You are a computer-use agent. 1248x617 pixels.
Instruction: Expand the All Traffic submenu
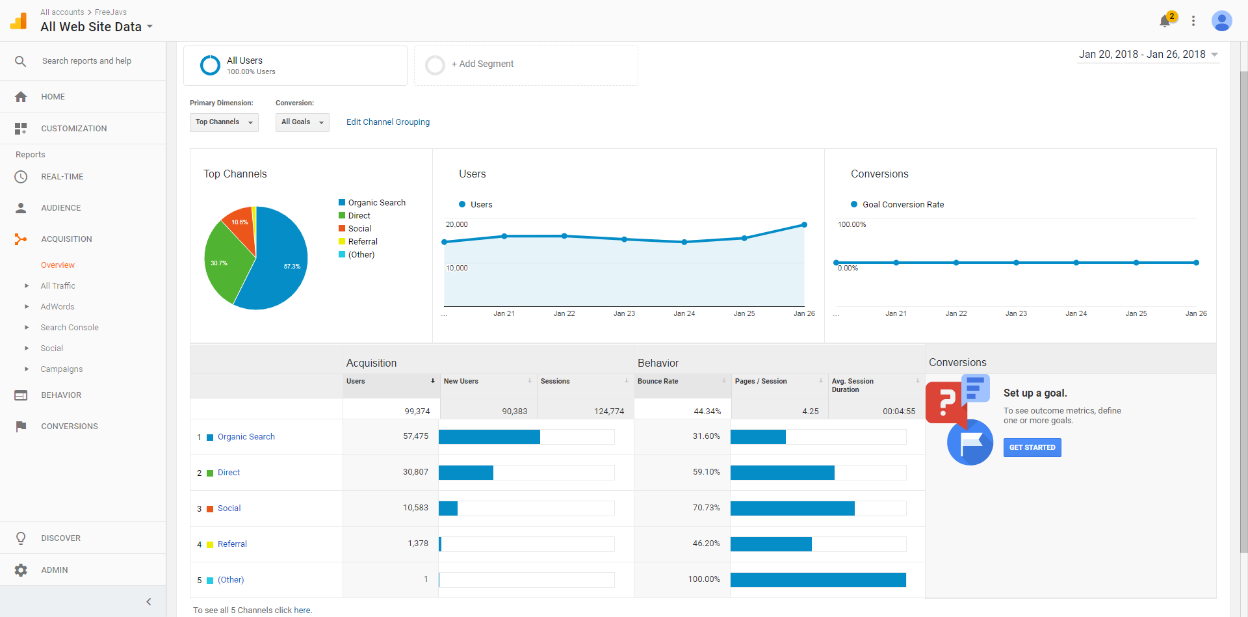click(x=27, y=286)
